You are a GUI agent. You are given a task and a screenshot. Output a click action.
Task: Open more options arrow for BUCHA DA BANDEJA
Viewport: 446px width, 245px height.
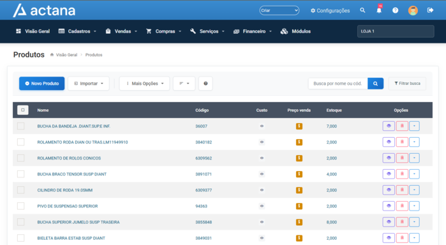pyautogui.click(x=414, y=126)
